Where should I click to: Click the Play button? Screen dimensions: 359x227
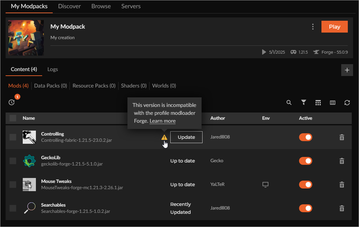coord(335,27)
